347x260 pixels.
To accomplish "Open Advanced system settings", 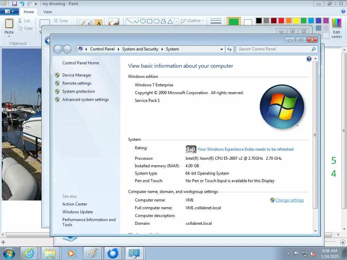I will (x=85, y=100).
